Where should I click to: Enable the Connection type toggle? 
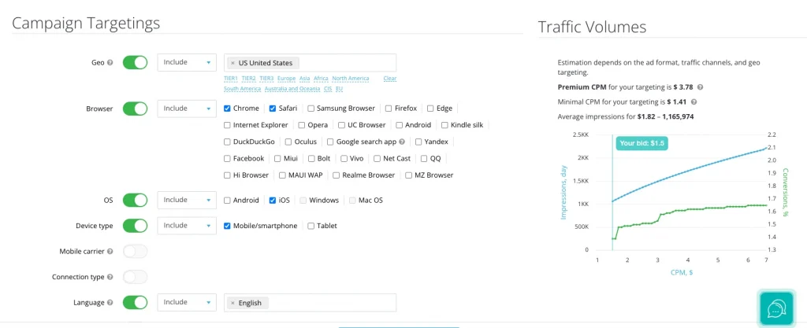coord(135,277)
